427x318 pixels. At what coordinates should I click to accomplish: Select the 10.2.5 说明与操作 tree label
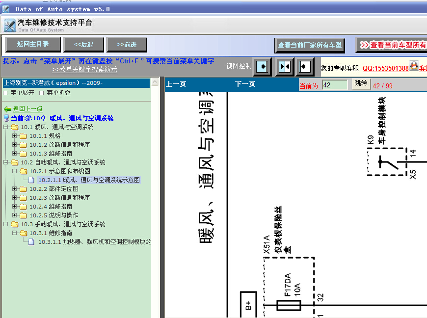point(54,215)
